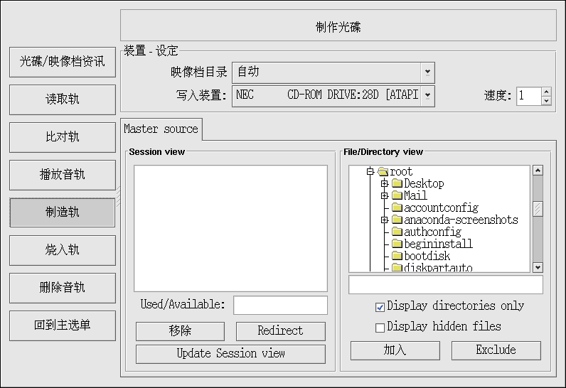The height and width of the screenshot is (388, 566).
Task: Open the 读取轨 sidebar section
Action: click(x=63, y=99)
